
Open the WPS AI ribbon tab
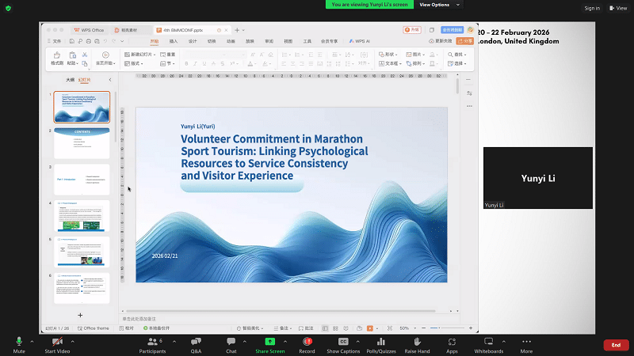pos(361,40)
